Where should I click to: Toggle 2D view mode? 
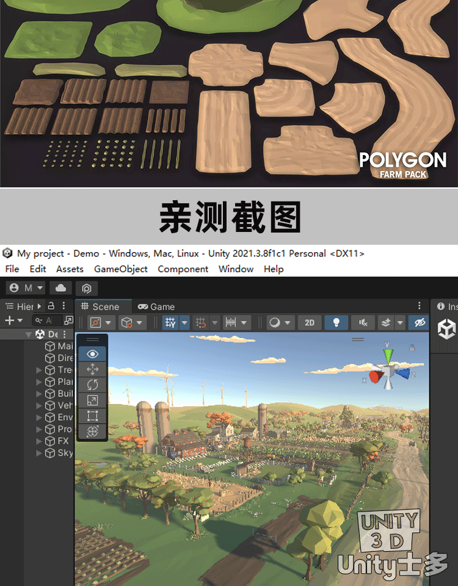[x=310, y=322]
